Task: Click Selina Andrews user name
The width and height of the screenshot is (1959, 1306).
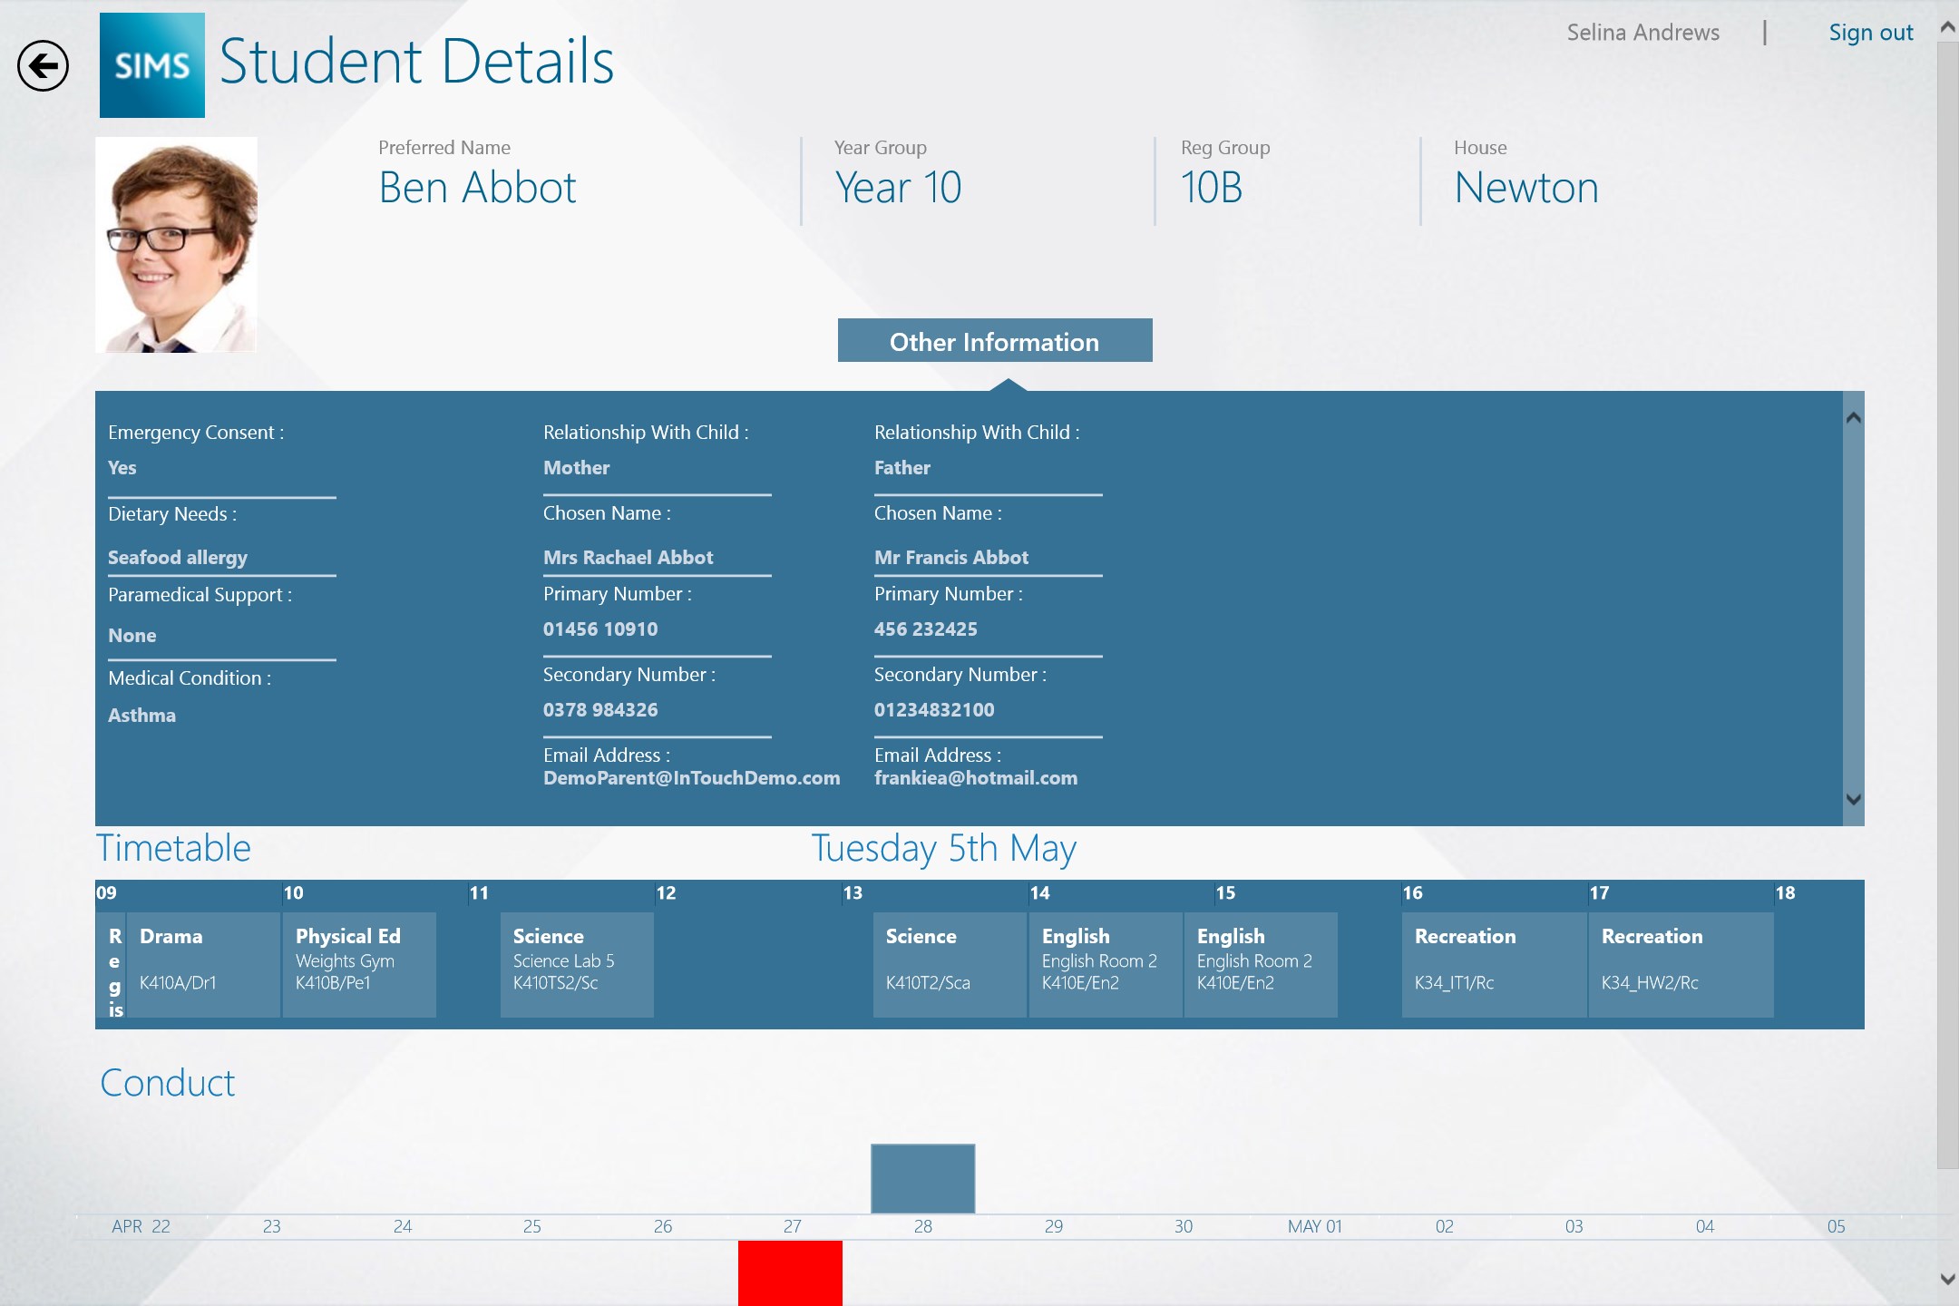Action: [1642, 34]
